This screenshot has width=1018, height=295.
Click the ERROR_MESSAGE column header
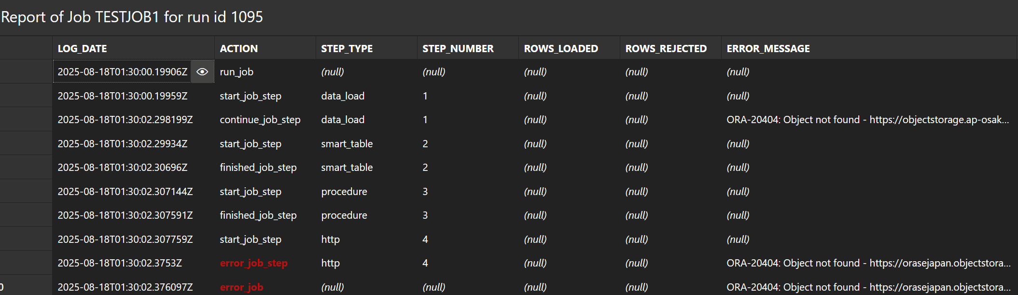click(869, 48)
